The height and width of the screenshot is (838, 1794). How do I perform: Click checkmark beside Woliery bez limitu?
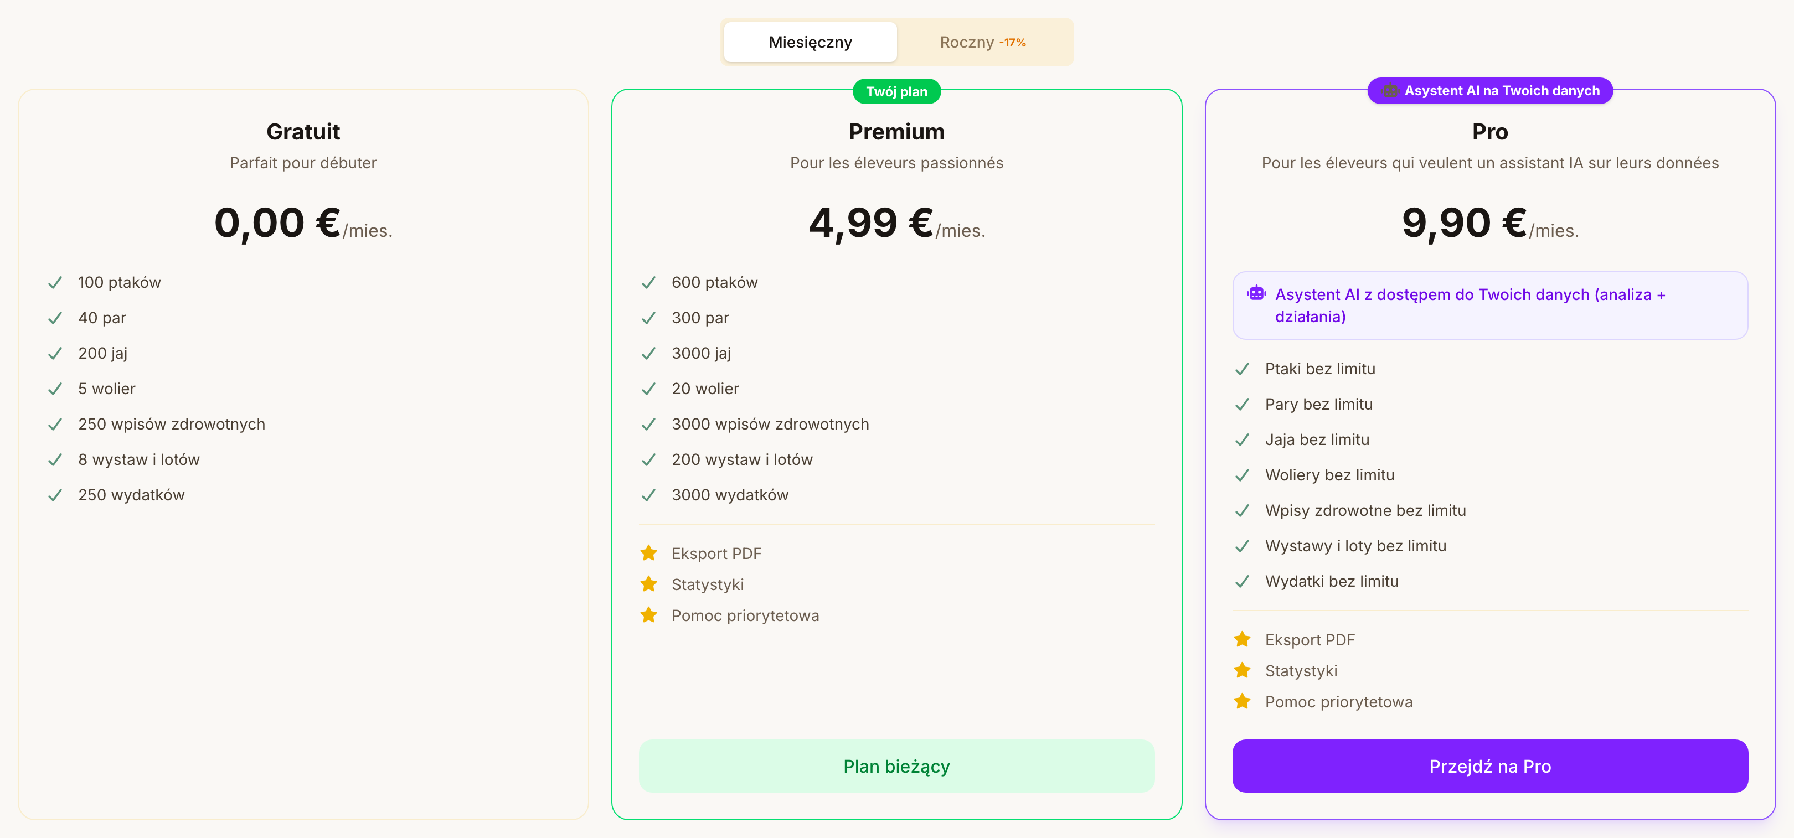click(1242, 475)
